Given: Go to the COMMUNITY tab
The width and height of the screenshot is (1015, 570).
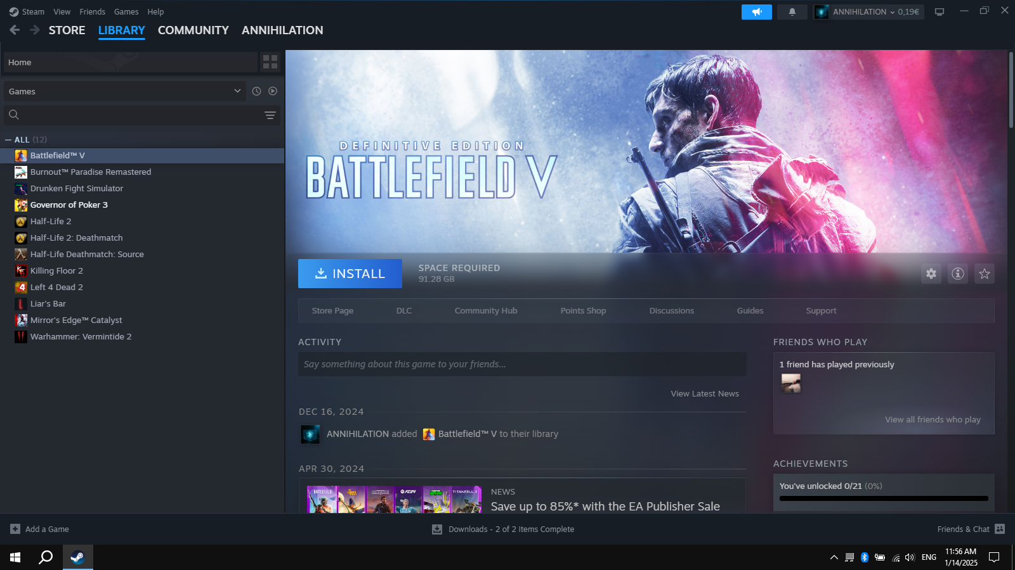Looking at the screenshot, I should coord(193,30).
